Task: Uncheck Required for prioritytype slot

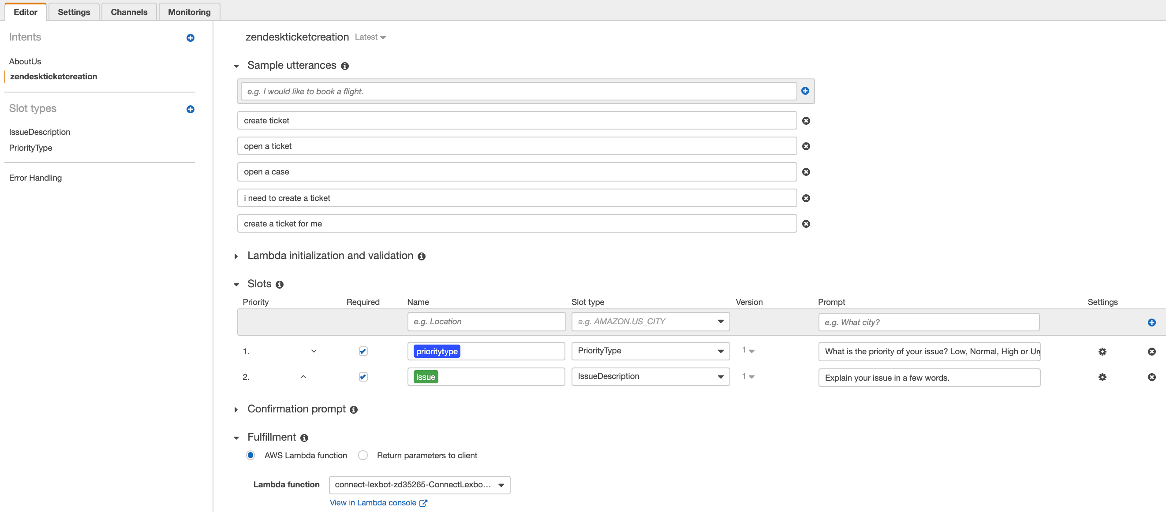Action: (363, 352)
